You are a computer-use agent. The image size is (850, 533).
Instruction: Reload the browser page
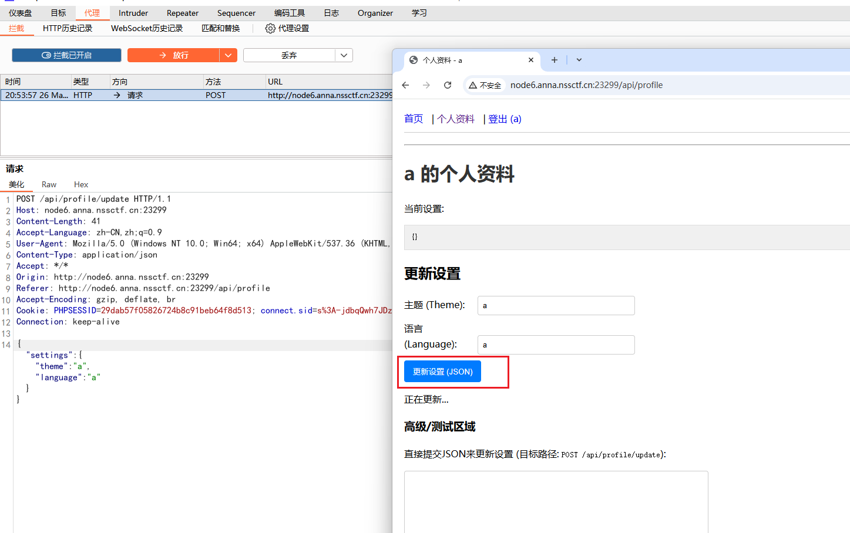point(448,85)
